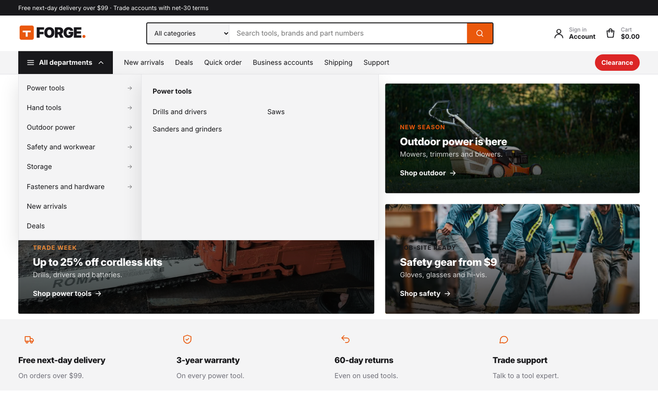The image size is (658, 411).
Task: Select Deals in departments list
Action: coord(80,226)
